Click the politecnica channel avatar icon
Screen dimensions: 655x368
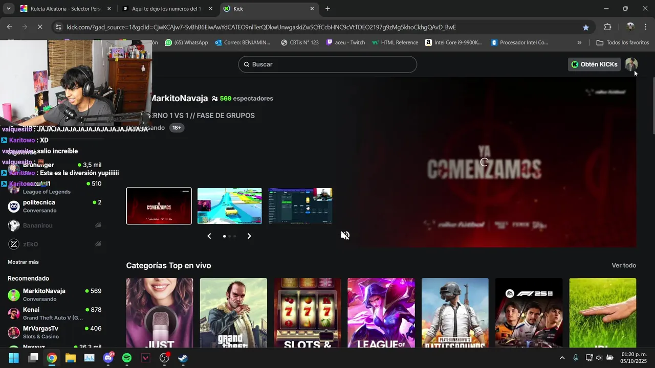point(14,206)
